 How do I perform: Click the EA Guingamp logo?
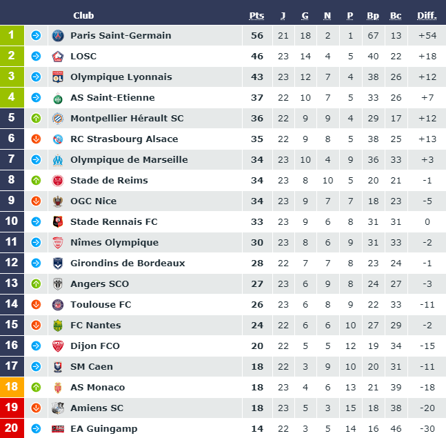[x=58, y=428]
